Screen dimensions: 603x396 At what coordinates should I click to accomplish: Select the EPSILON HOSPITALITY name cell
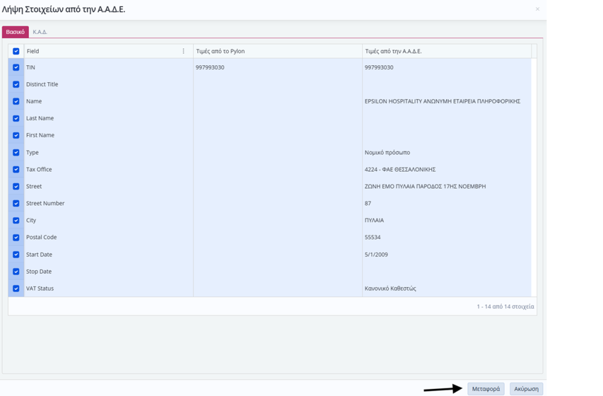point(442,101)
